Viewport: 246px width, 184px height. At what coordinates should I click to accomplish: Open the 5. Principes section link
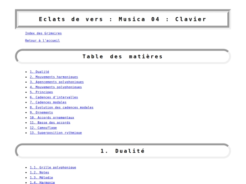41,92
